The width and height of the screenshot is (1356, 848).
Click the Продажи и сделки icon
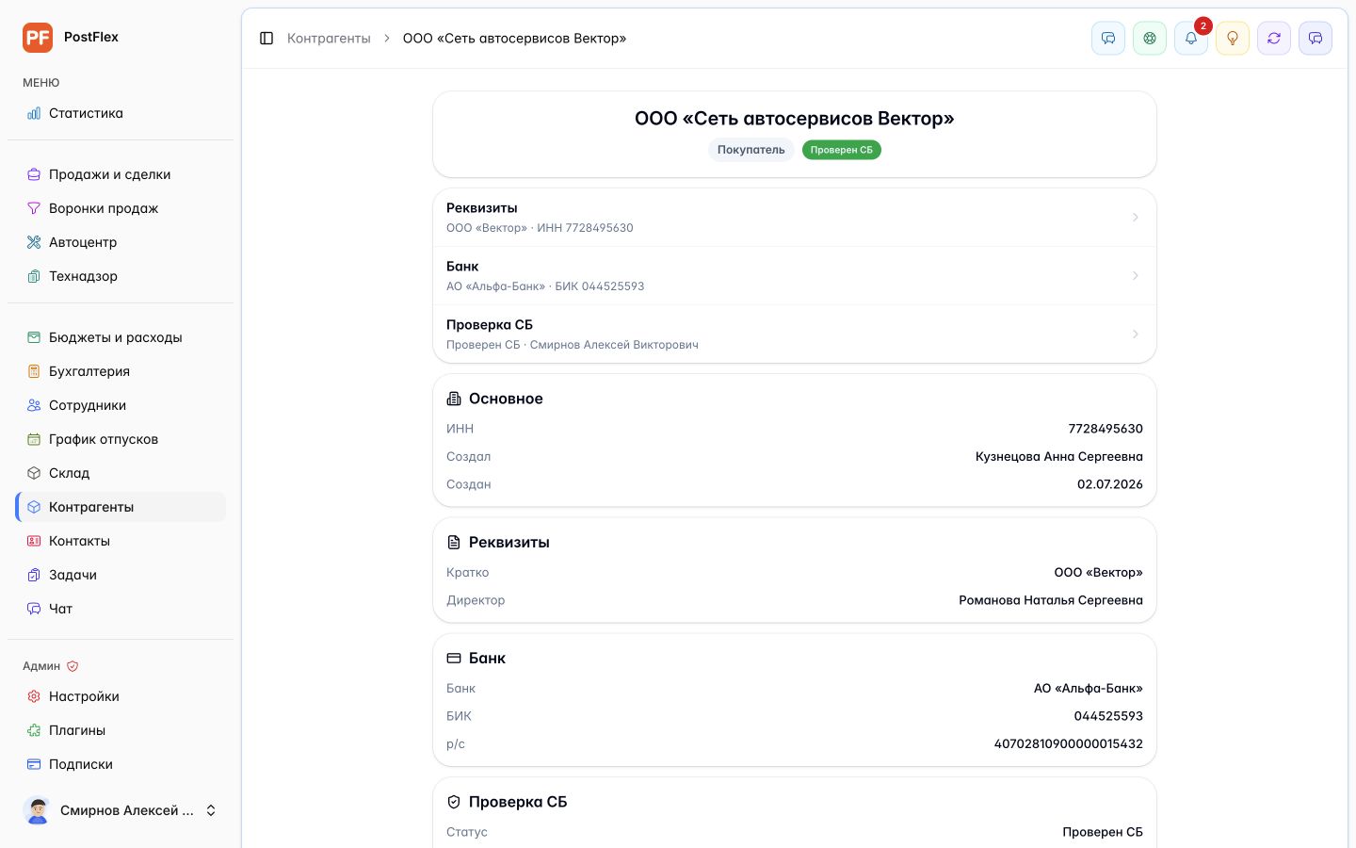[34, 174]
